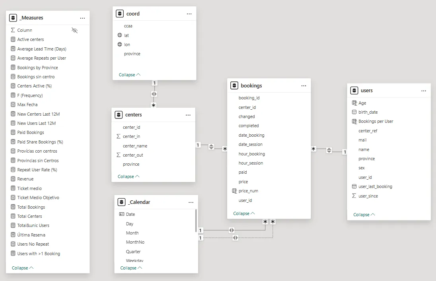Click the calculated column icon beside Age

(x=354, y=103)
